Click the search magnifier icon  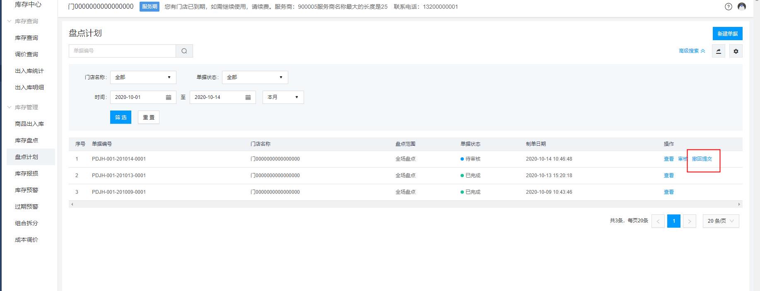click(x=184, y=51)
